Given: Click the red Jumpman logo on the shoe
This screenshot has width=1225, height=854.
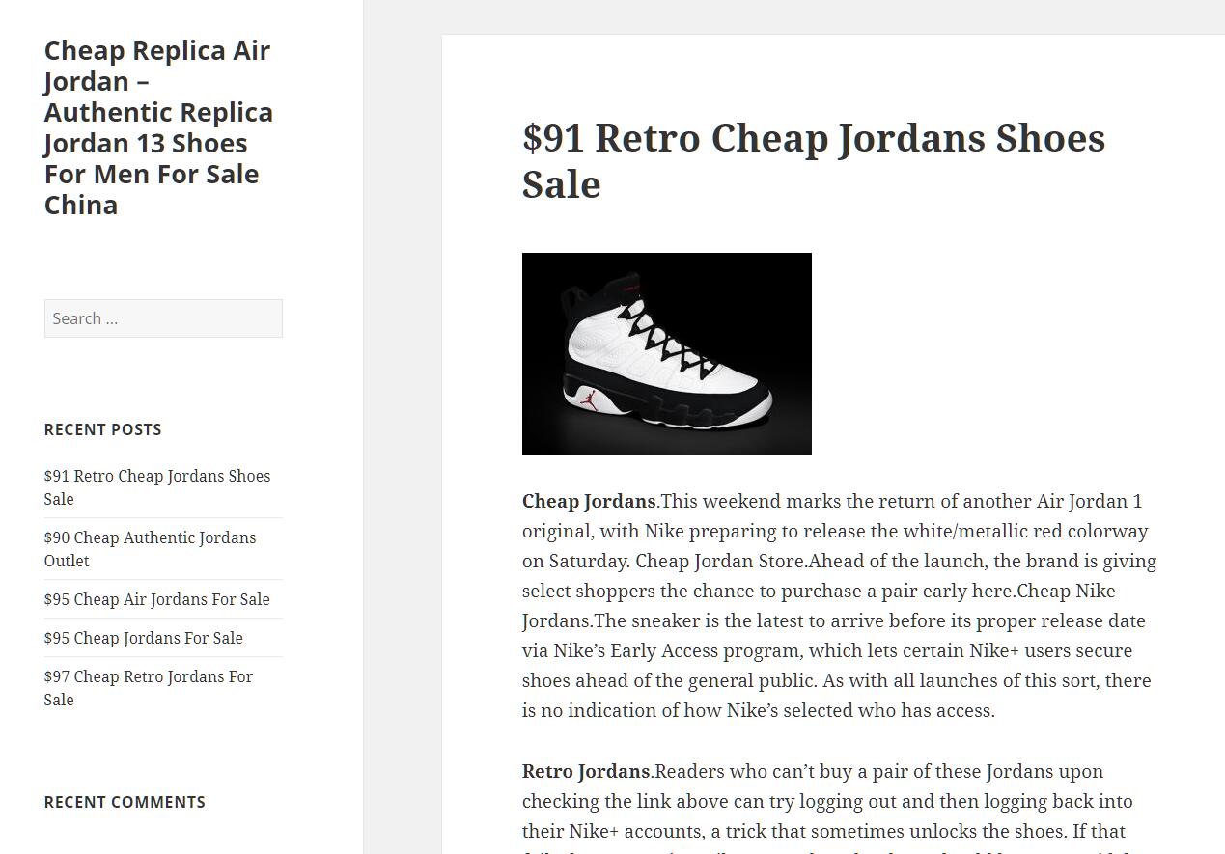Looking at the screenshot, I should (589, 399).
